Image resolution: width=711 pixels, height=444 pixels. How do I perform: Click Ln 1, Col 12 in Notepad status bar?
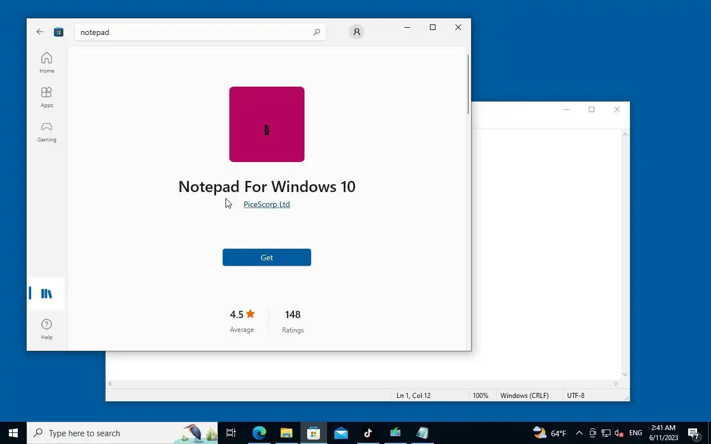tap(413, 396)
